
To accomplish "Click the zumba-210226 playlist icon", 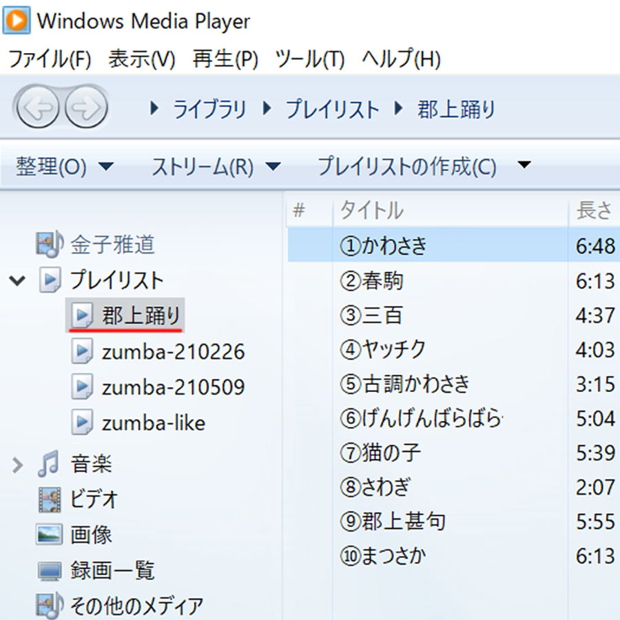I will click(82, 351).
